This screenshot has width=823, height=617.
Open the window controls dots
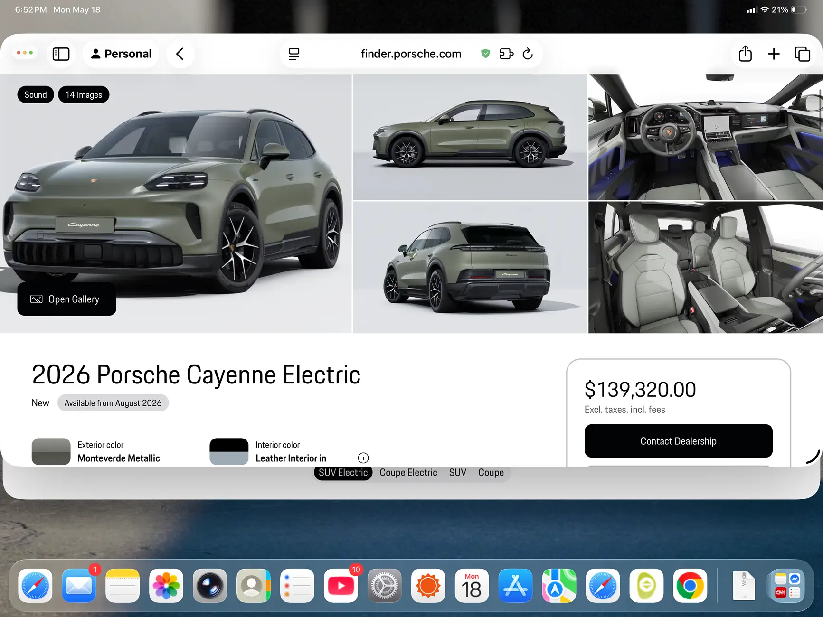click(x=25, y=53)
